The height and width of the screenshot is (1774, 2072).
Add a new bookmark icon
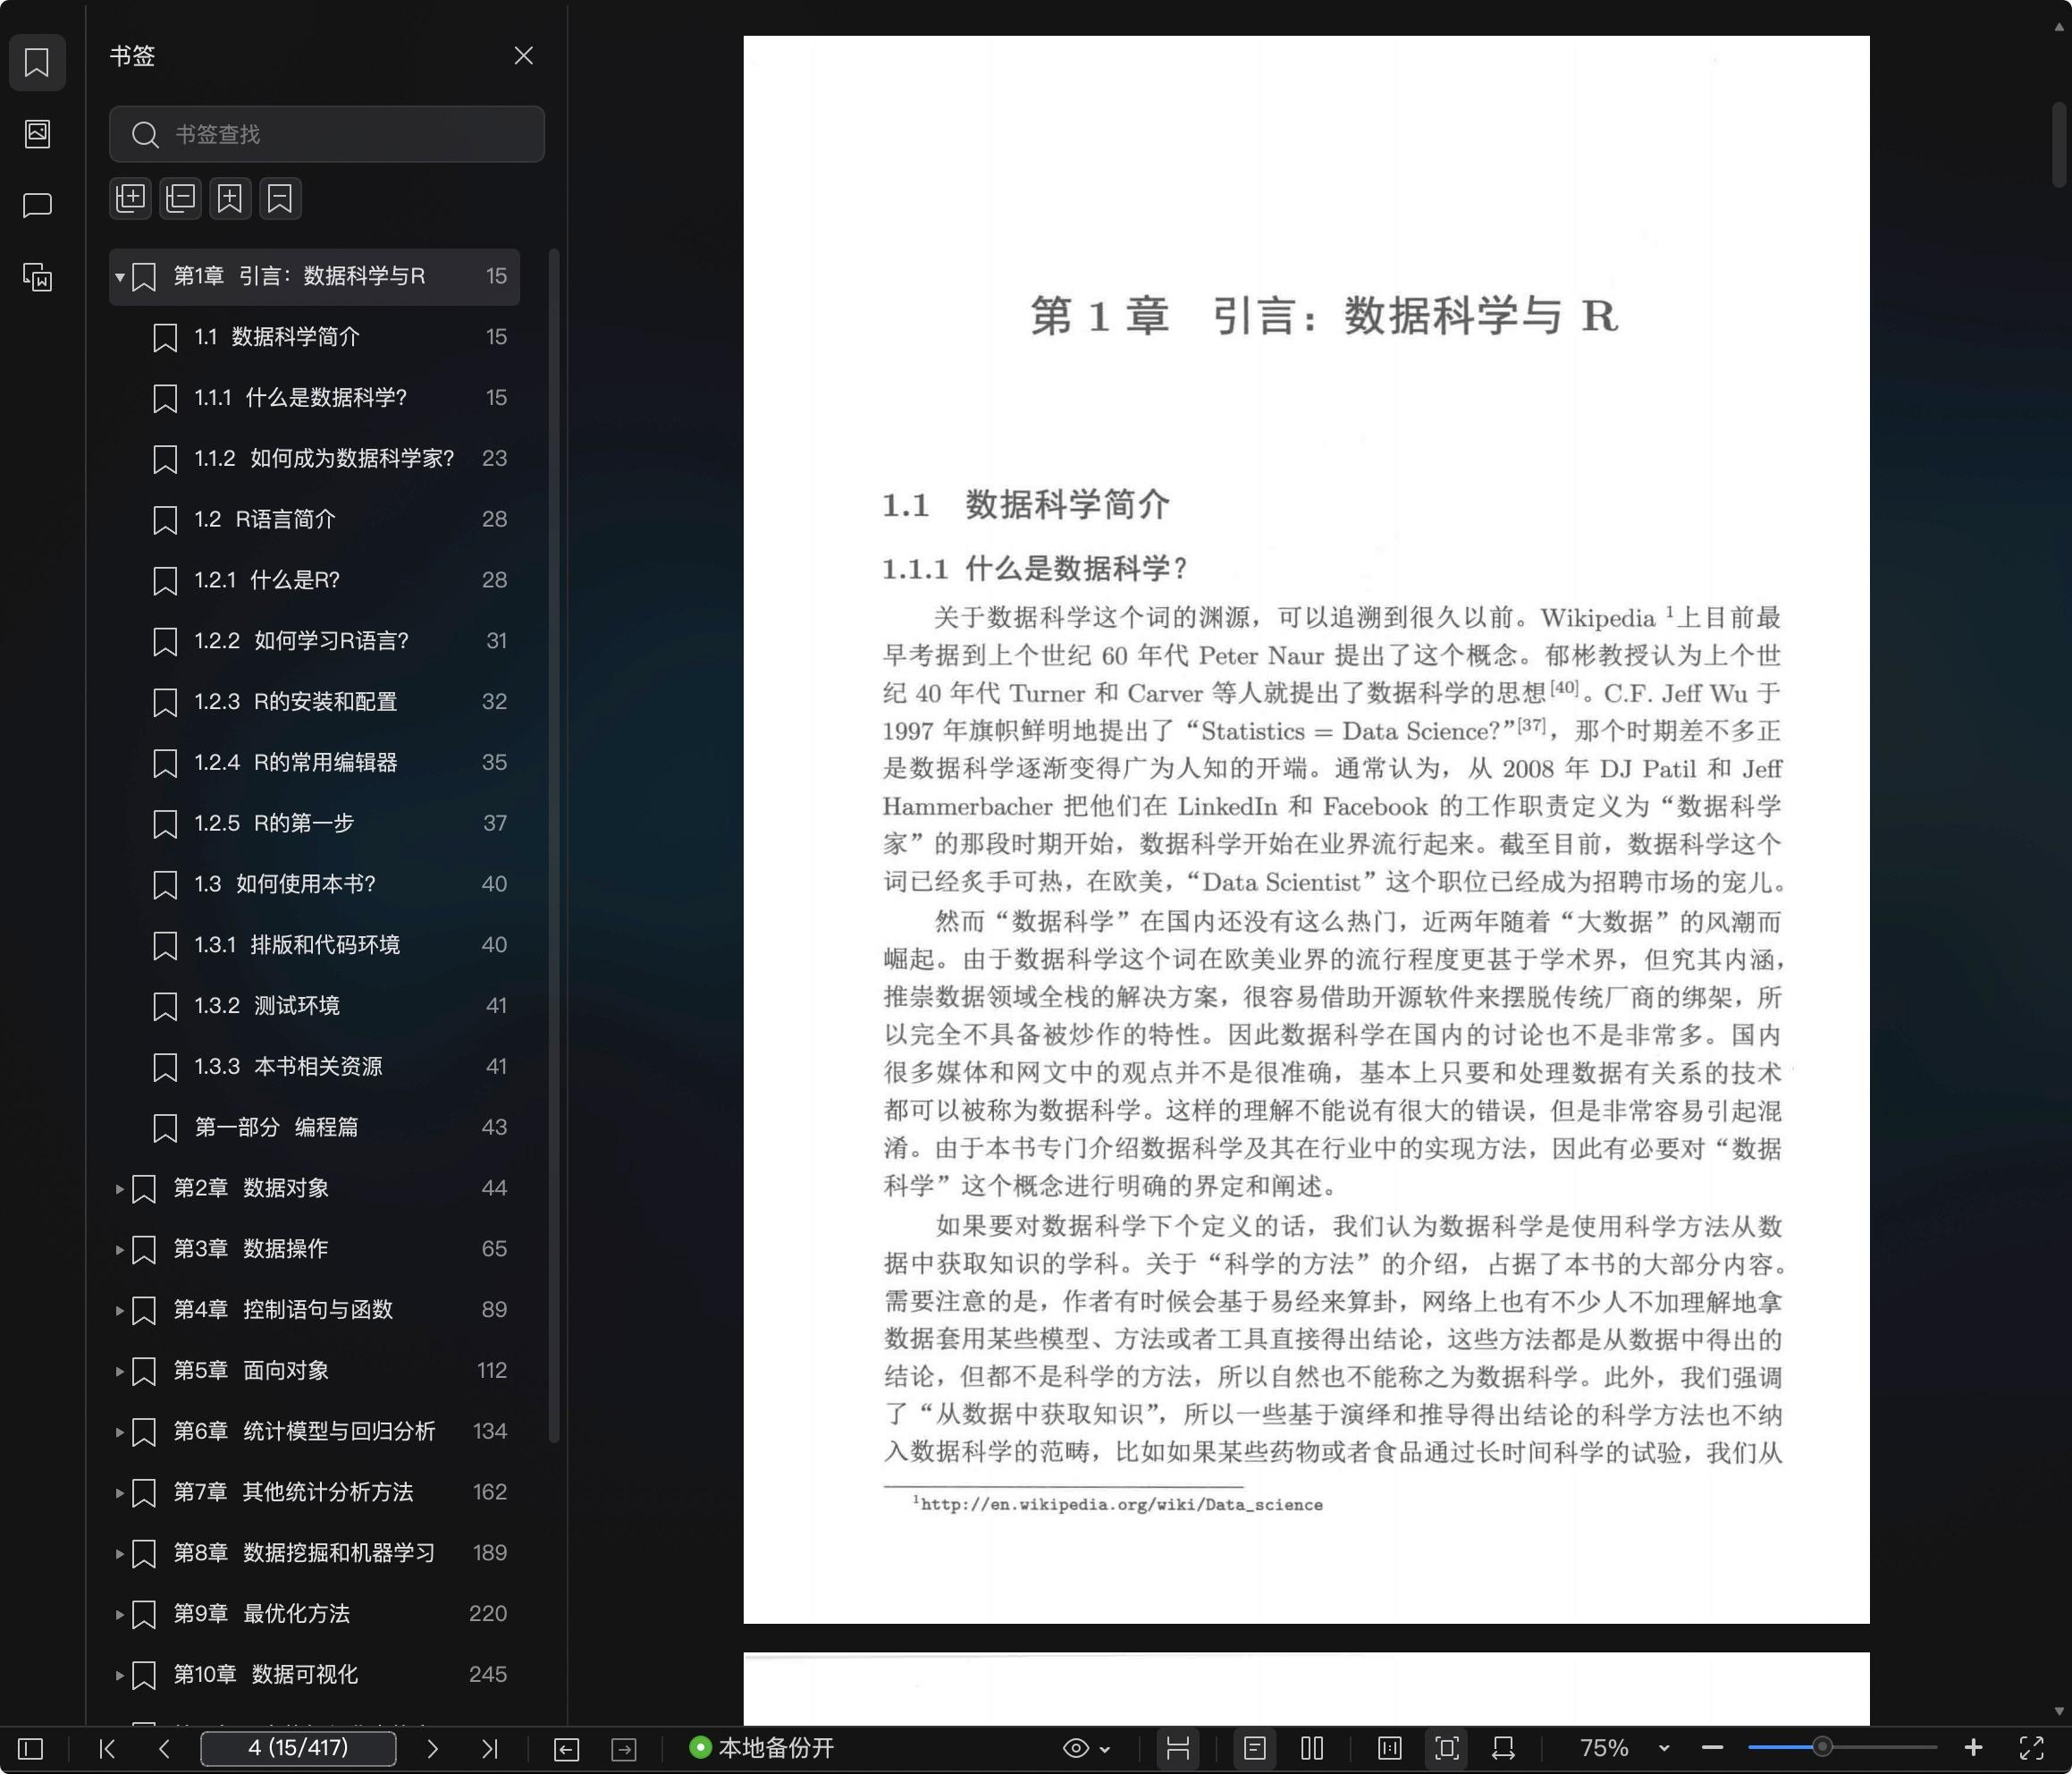(x=230, y=199)
